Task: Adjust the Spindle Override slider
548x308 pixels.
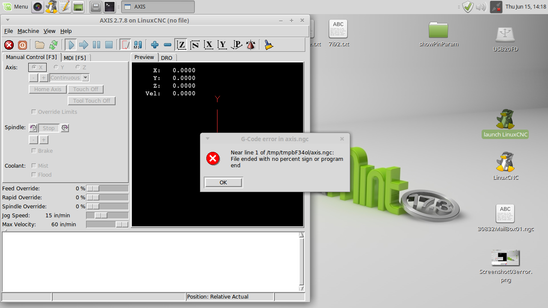Action: pos(107,206)
